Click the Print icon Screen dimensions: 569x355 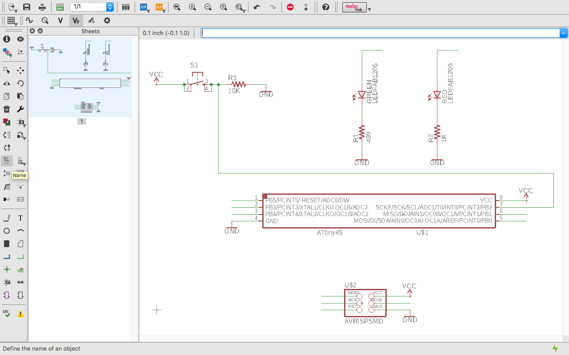pyautogui.click(x=42, y=7)
